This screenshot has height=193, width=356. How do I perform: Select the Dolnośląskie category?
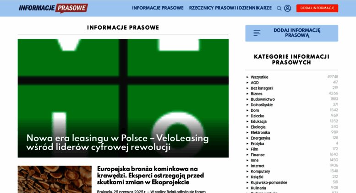coord(262,105)
